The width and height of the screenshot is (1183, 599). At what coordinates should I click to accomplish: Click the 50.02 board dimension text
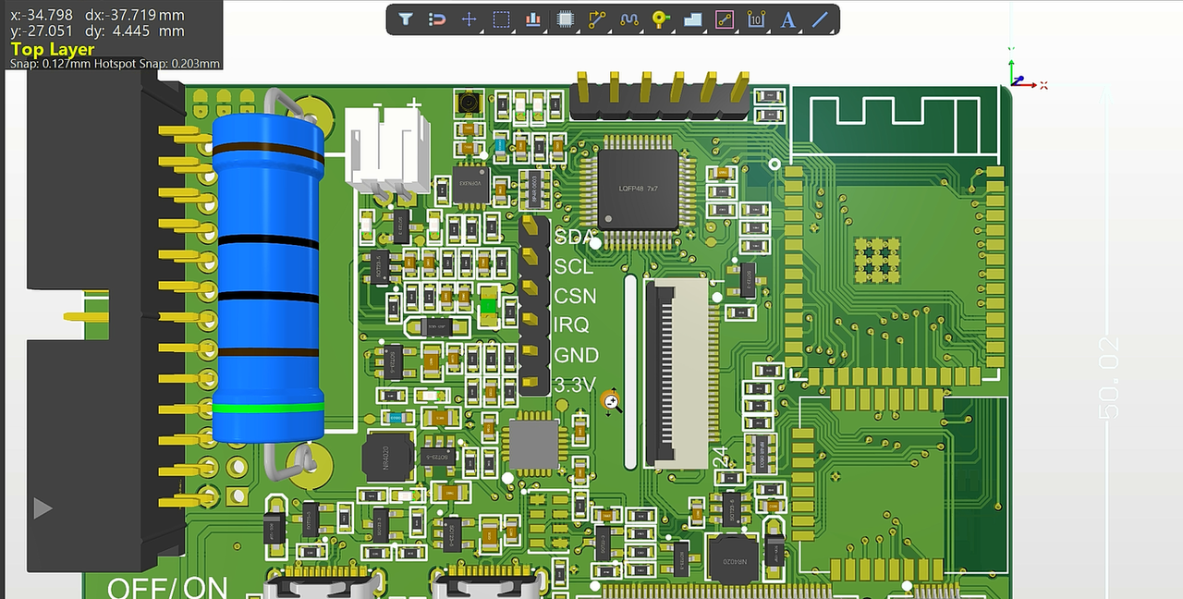click(1109, 378)
